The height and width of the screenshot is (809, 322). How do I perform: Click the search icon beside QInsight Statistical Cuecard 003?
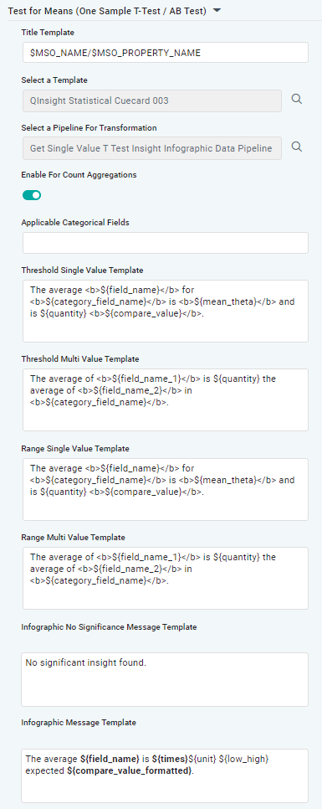pos(296,99)
